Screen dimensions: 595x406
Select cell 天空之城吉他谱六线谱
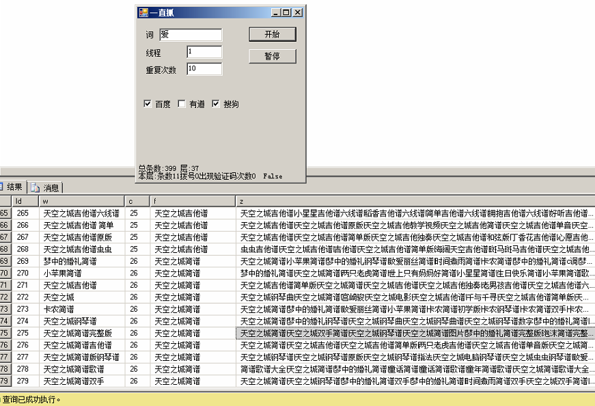pos(81,213)
